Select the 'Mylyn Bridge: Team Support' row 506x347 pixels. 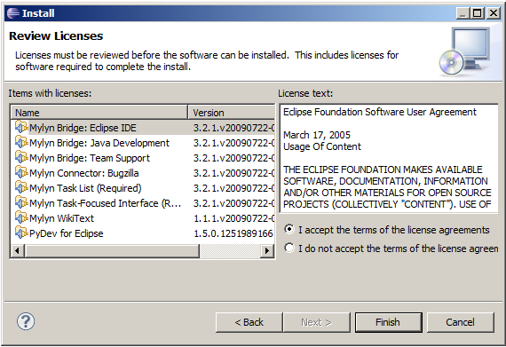[143, 158]
